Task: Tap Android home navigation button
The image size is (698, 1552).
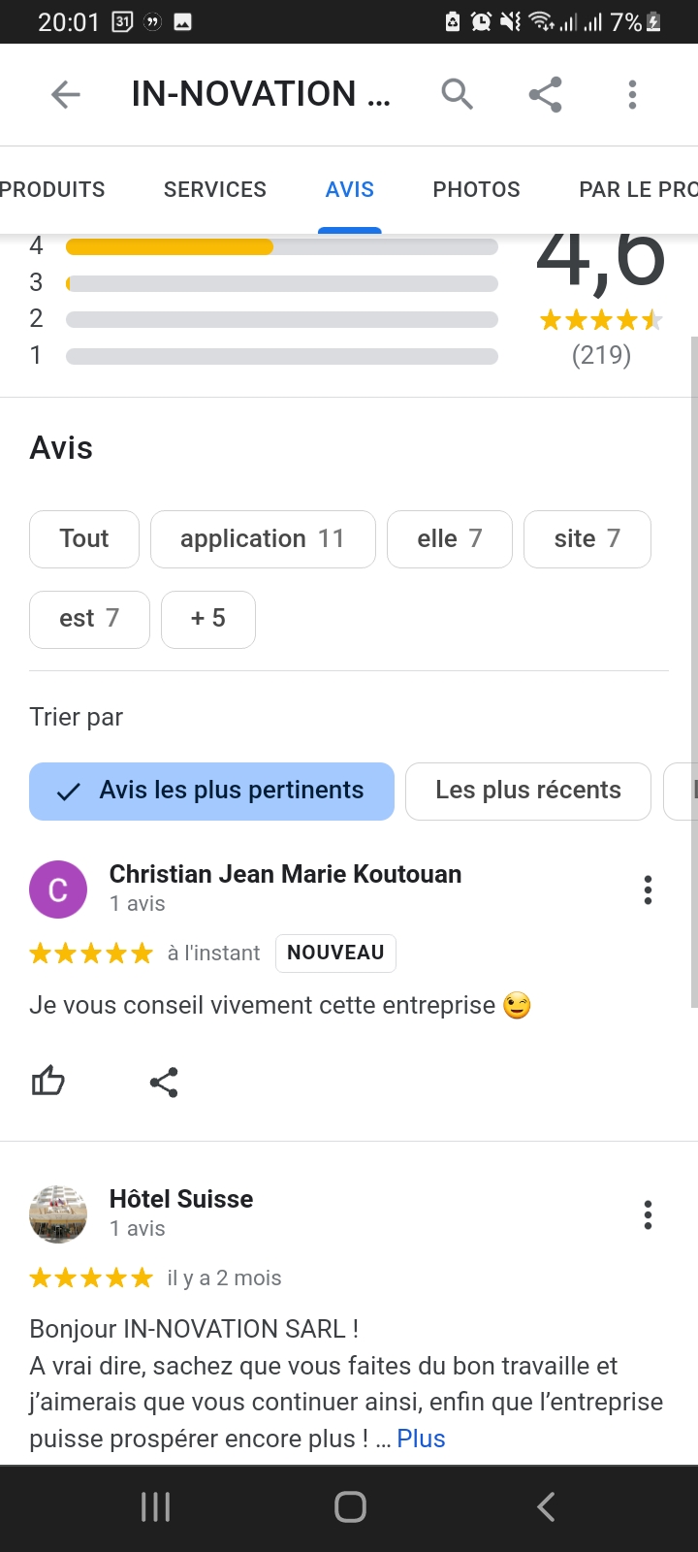Action: coord(350,1506)
